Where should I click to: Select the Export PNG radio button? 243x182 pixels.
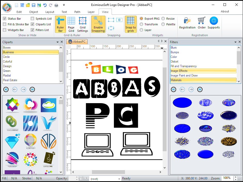(x=141, y=19)
